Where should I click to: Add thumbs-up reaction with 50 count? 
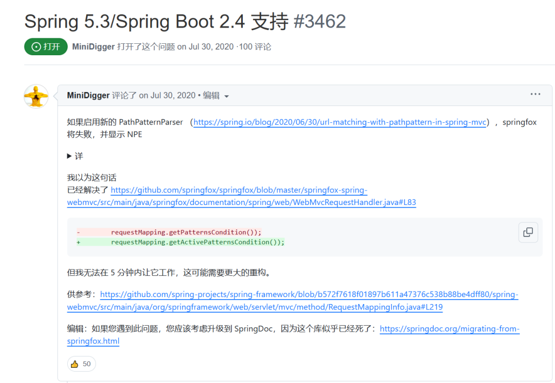click(81, 364)
